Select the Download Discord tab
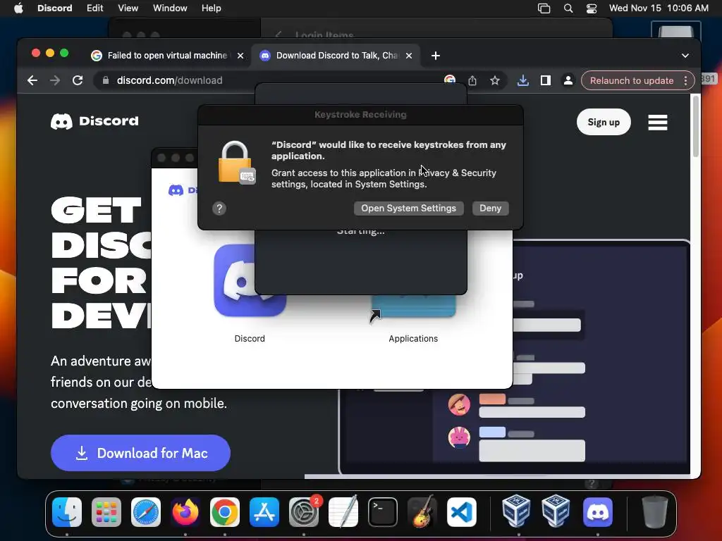The height and width of the screenshot is (541, 722). (x=336, y=55)
